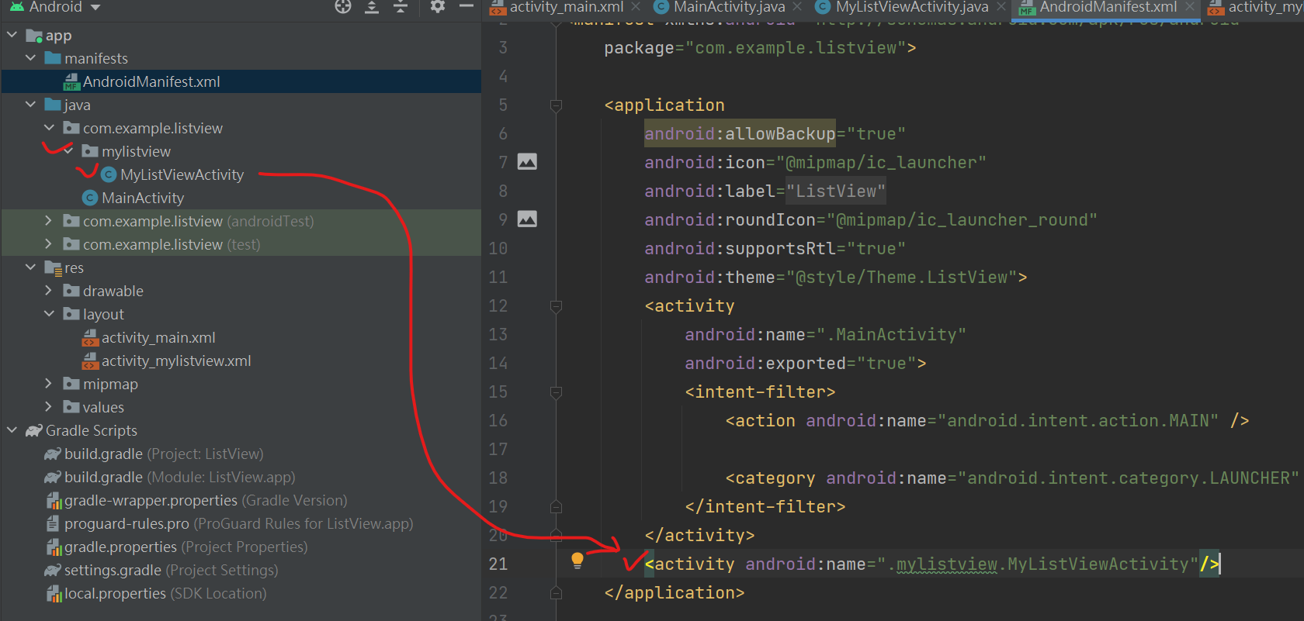Image resolution: width=1304 pixels, height=621 pixels.
Task: Collapse the Gradle Scripts node
Action: click(x=12, y=430)
